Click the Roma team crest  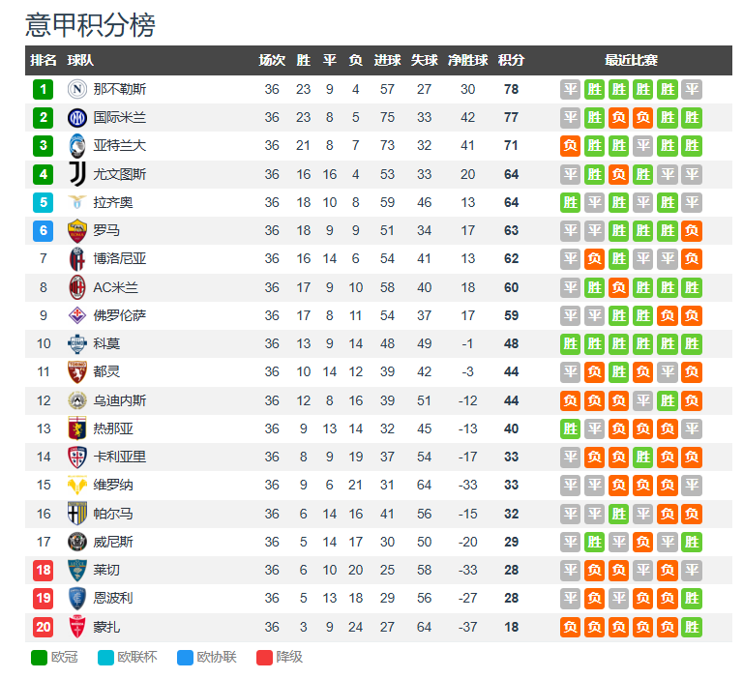coord(77,230)
